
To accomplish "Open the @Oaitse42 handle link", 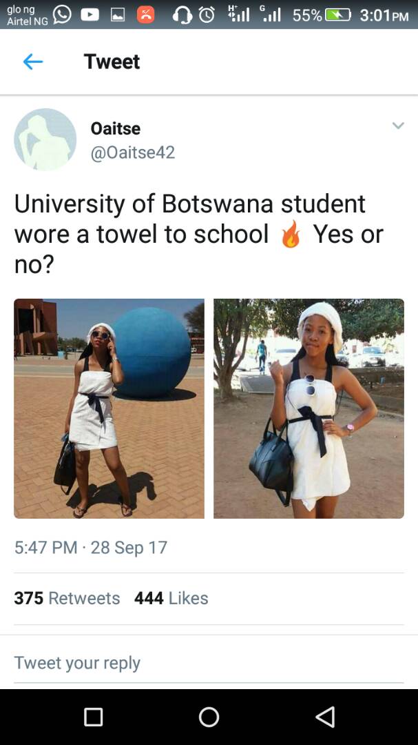I will tap(132, 152).
